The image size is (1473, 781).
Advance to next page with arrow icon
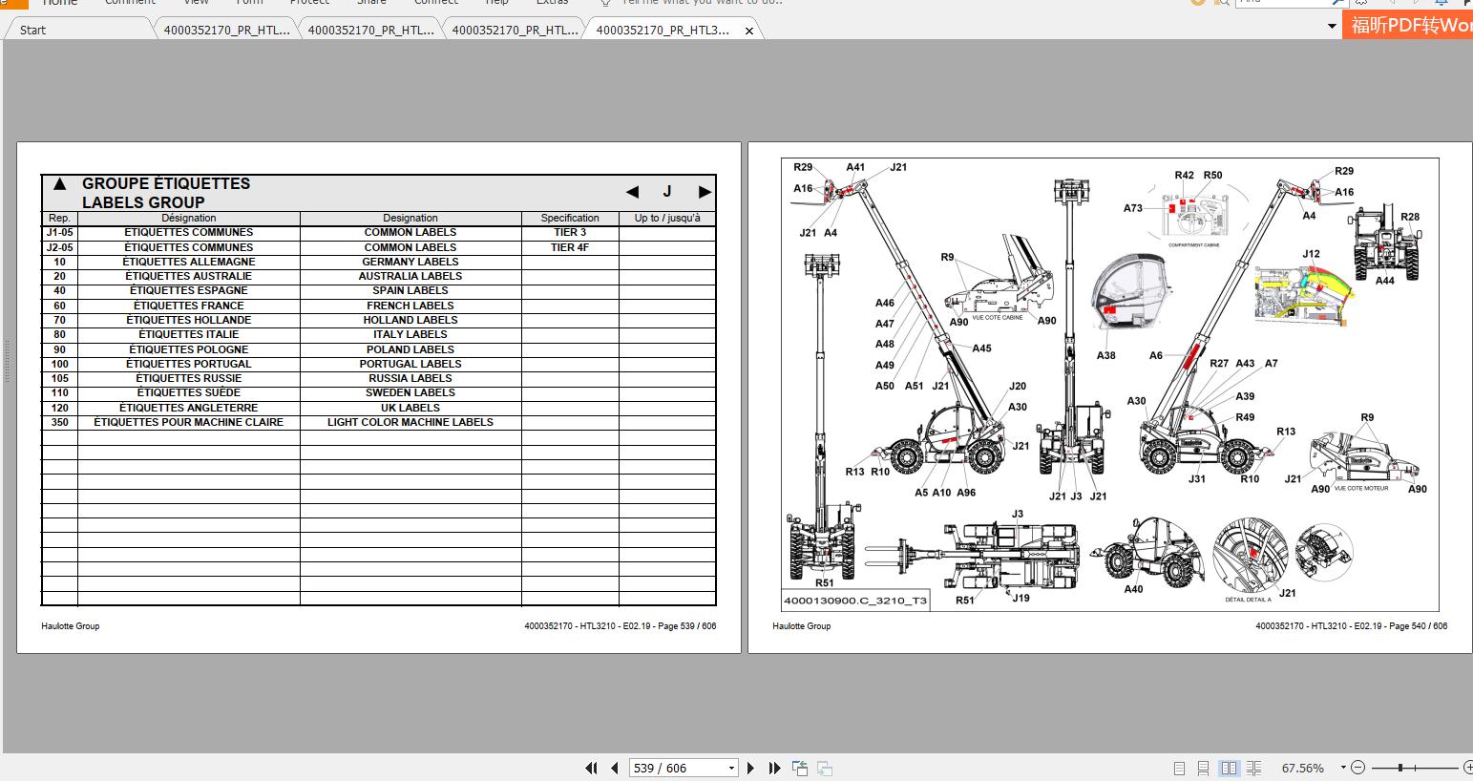tap(751, 767)
